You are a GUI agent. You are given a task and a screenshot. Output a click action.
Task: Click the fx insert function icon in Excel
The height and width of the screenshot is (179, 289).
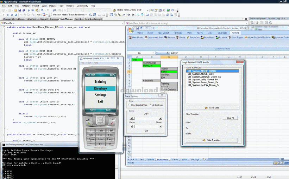pos(168,53)
